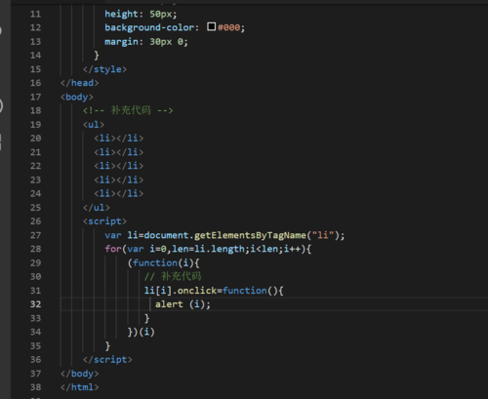
Task: Click line number 32 in the gutter
Action: (x=36, y=304)
